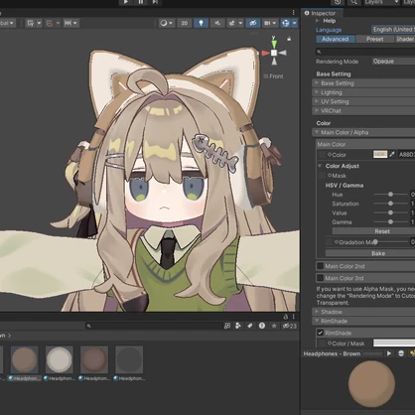Viewport: 415px width, 415px height.
Task: Open the effects dropdown arrow
Action: tap(240, 23)
